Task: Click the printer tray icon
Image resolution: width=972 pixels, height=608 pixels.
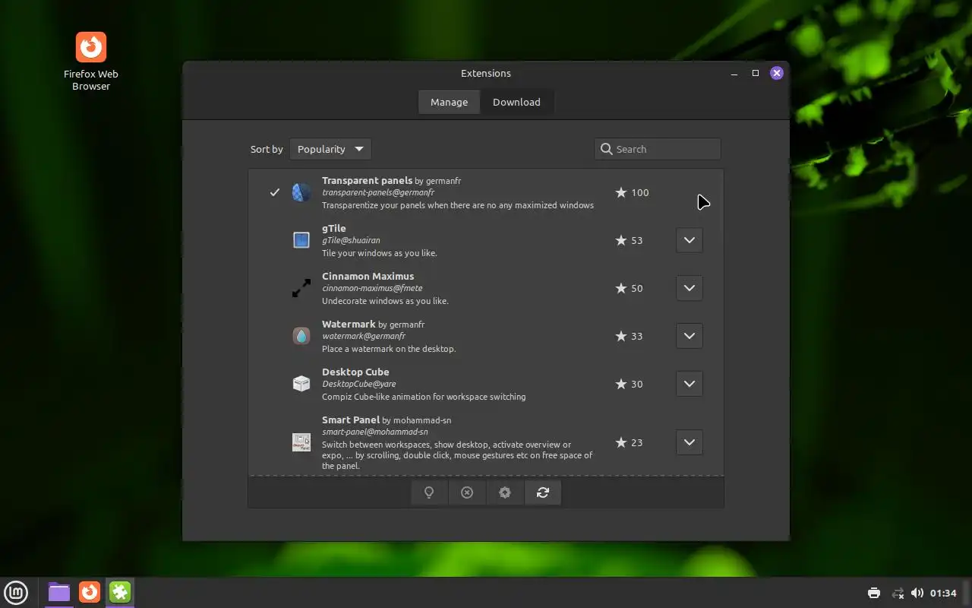Action: coord(874,593)
